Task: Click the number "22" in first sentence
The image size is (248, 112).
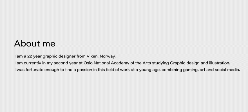Action: click(x=30, y=56)
